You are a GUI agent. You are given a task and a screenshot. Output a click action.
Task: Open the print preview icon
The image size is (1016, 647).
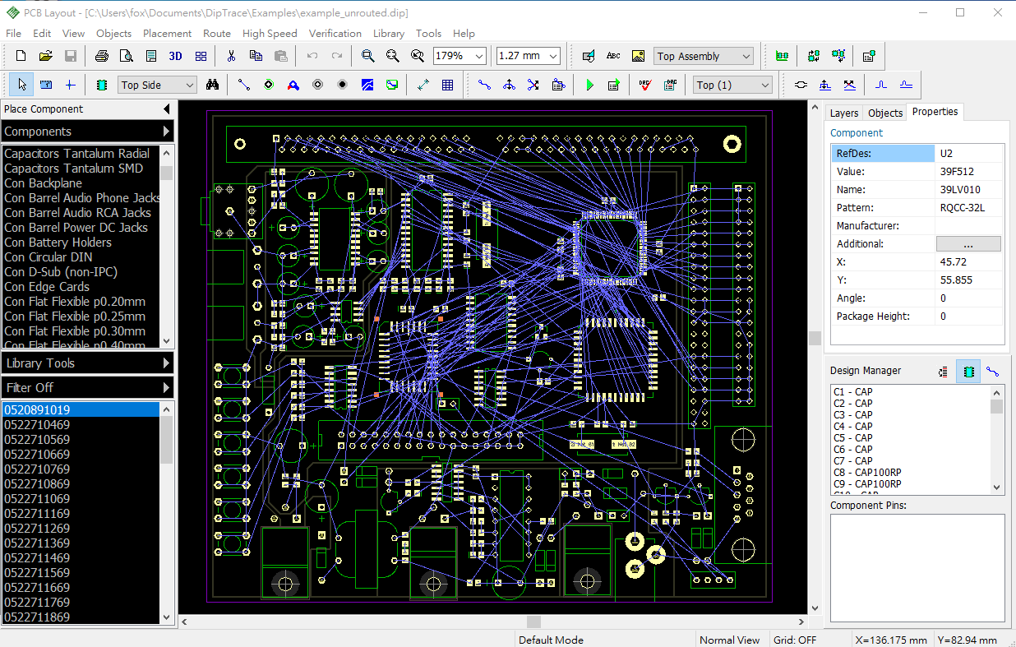click(x=126, y=56)
